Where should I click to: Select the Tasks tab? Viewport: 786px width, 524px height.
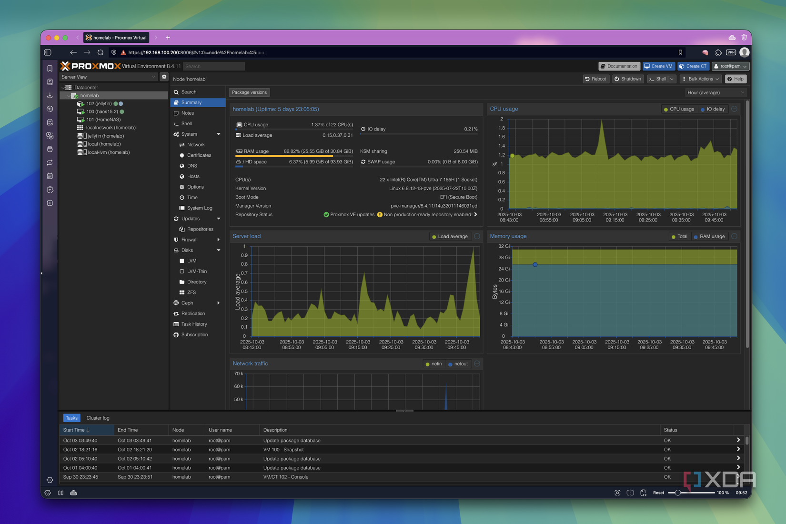coord(71,418)
